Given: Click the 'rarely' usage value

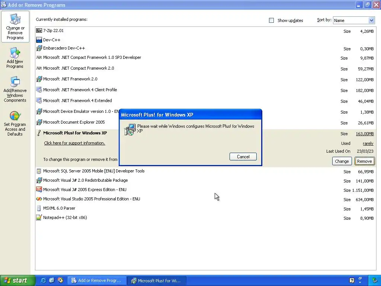Looking at the screenshot, I should 368,143.
